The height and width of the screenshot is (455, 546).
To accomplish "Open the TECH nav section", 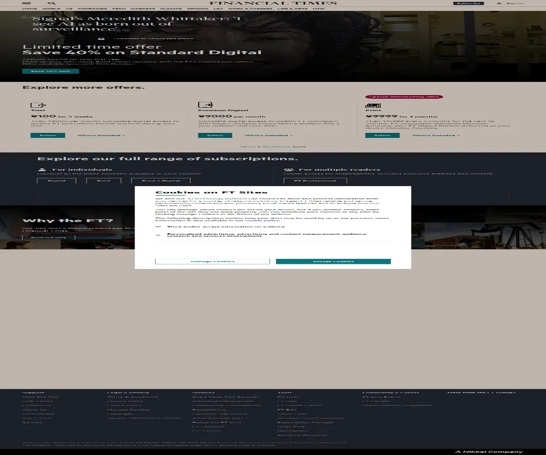I will click(119, 9).
